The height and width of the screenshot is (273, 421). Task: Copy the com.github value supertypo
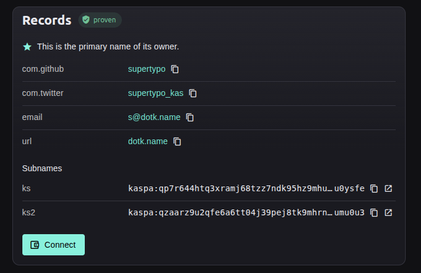pos(175,69)
